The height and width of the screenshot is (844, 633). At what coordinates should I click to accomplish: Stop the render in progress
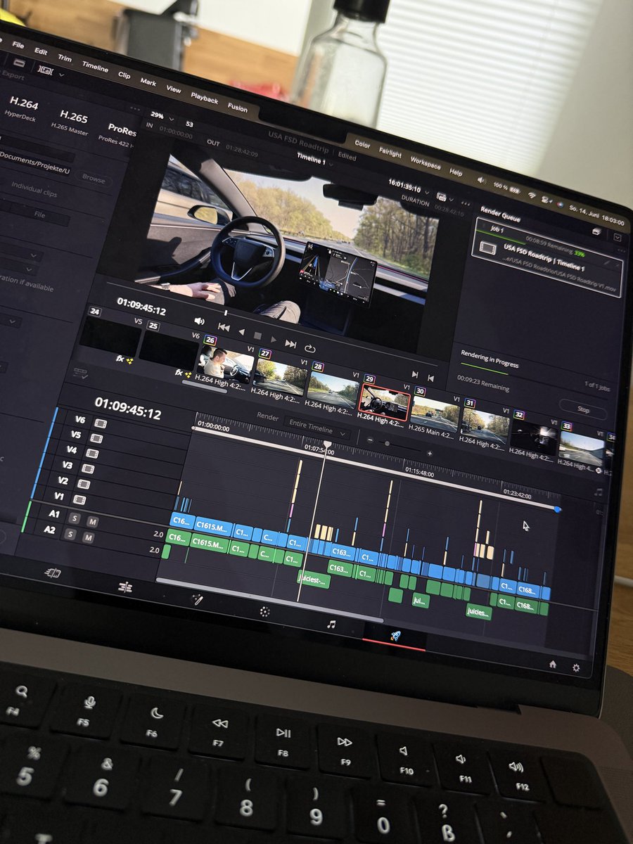(x=583, y=409)
